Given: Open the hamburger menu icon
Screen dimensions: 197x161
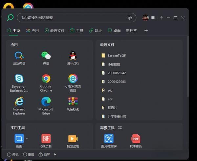Looking at the screenshot, I should 153,18.
